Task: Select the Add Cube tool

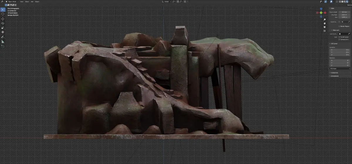Action: coord(3,46)
